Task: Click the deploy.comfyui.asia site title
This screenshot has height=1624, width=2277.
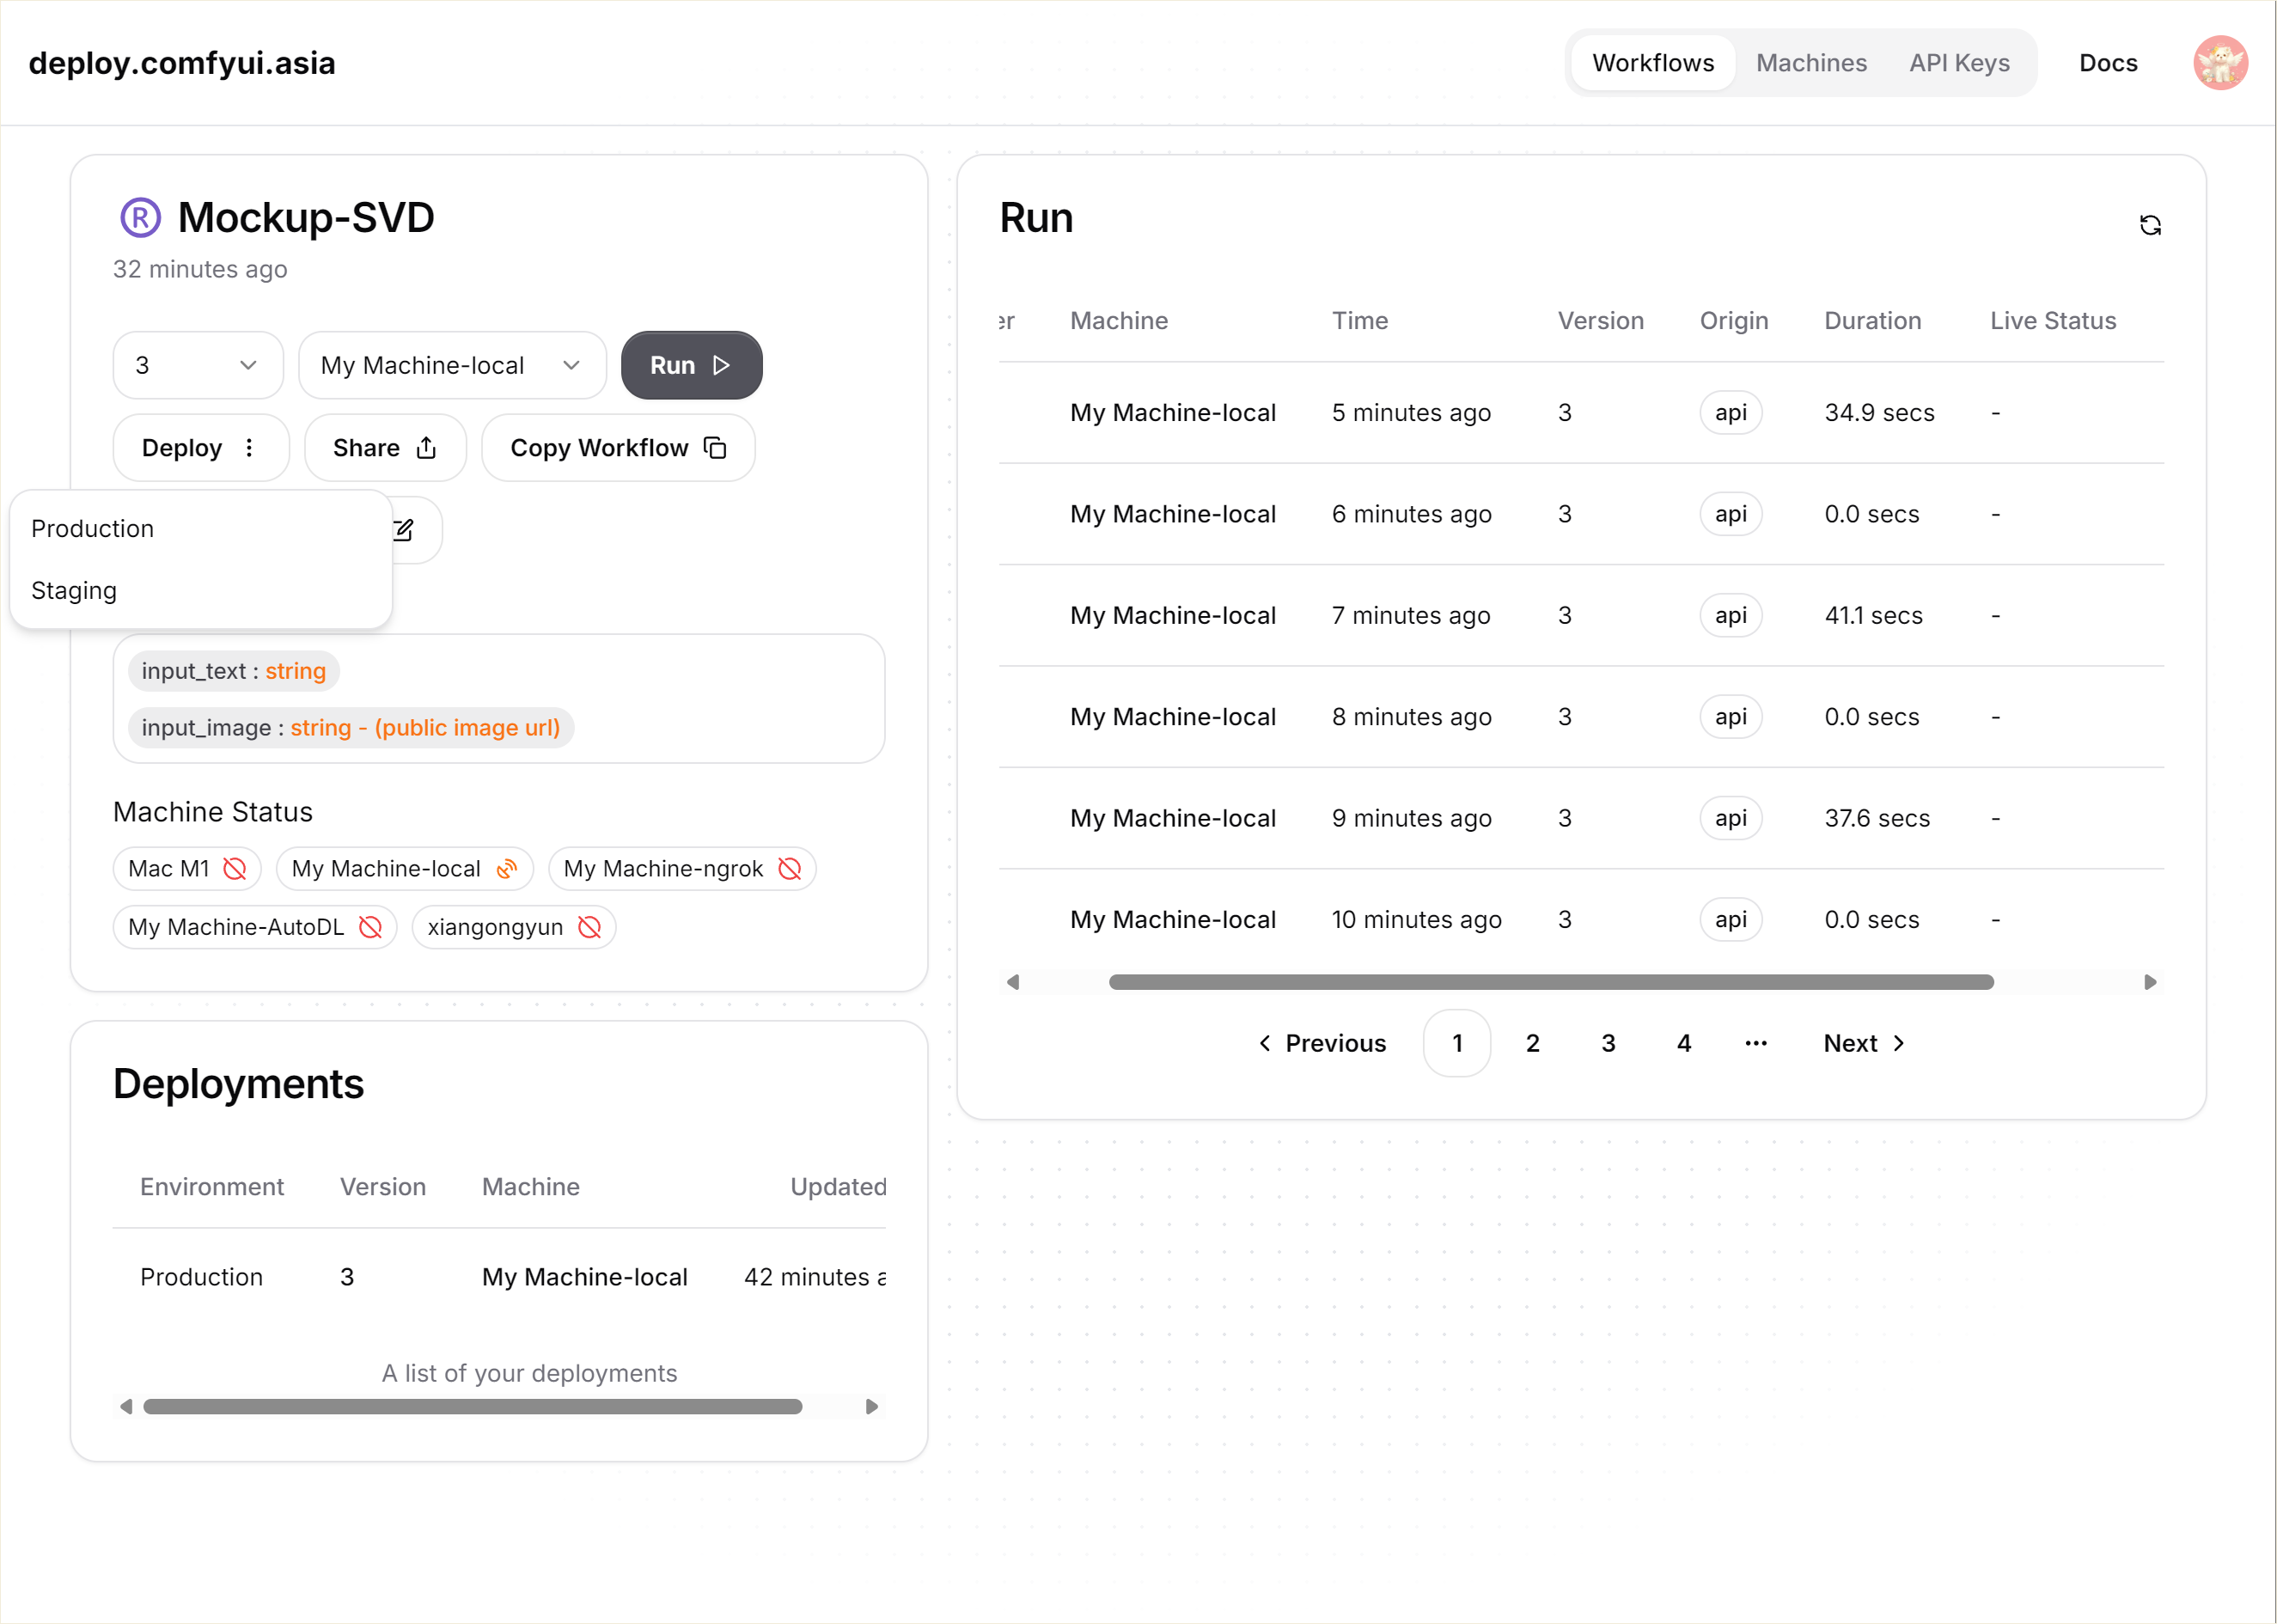Action: [x=182, y=63]
